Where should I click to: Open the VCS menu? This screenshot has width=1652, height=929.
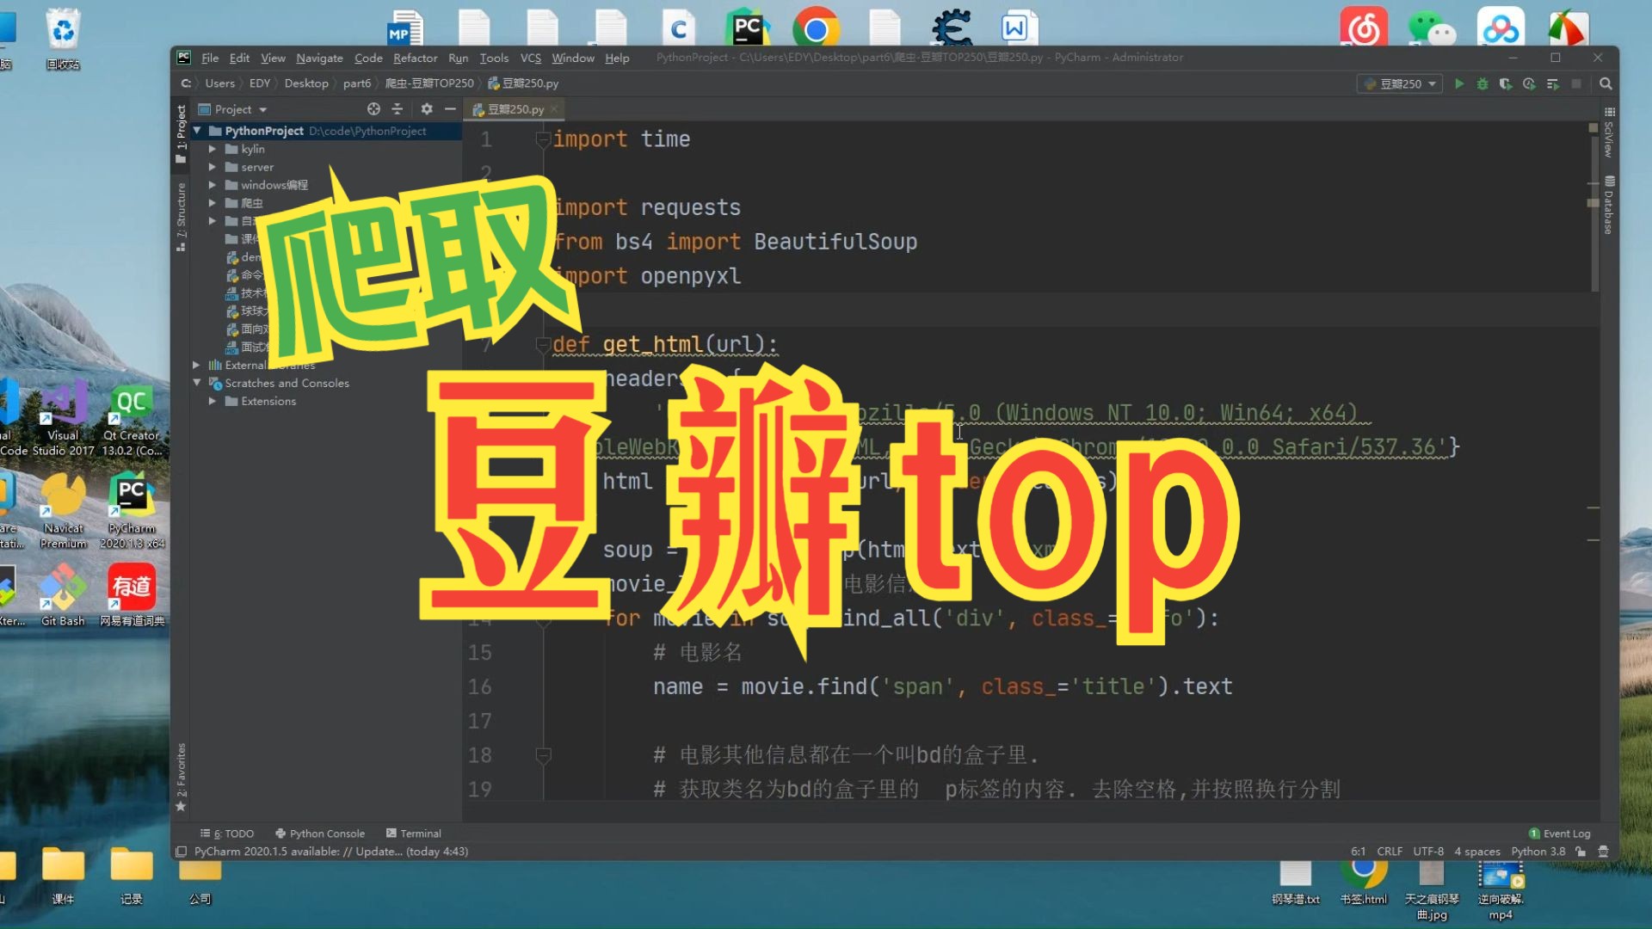531,58
